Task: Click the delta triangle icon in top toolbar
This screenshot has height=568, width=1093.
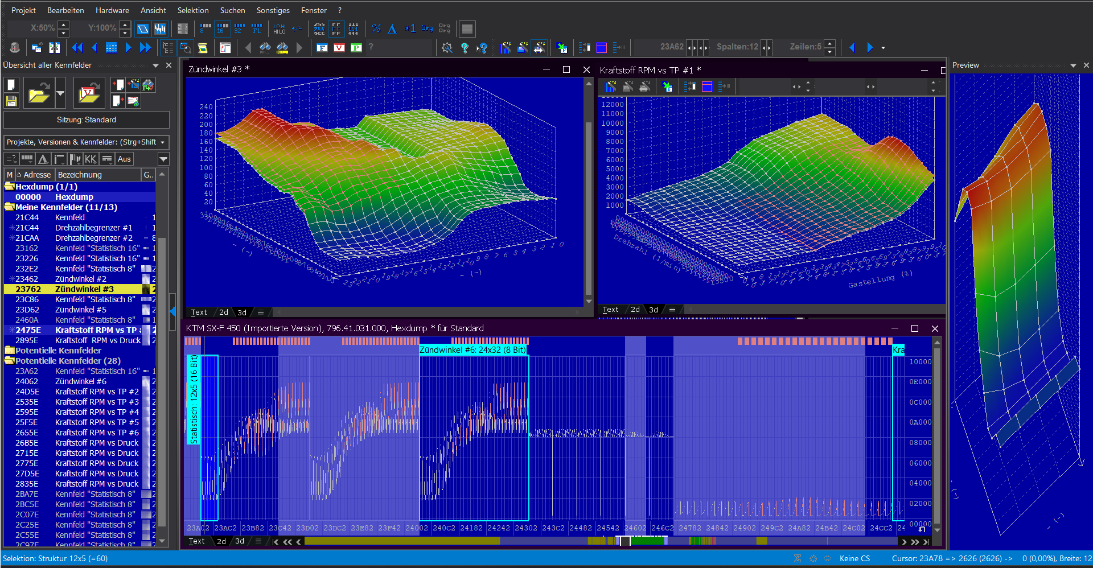Action: tap(392, 28)
